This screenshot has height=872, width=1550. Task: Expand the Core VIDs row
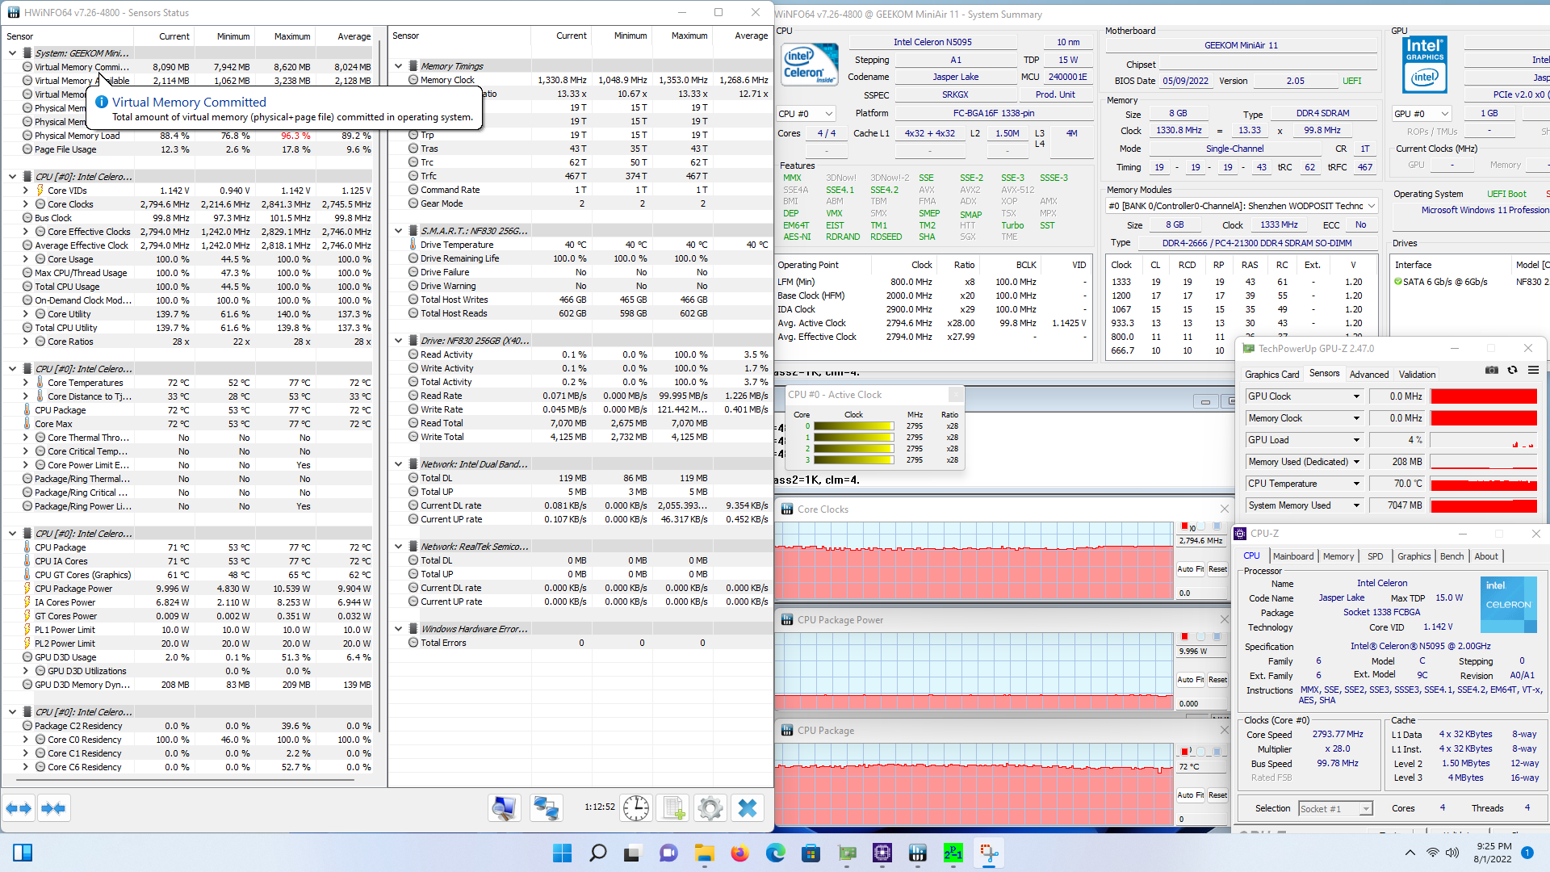click(25, 191)
